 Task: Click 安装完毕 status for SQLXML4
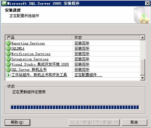[82, 48]
